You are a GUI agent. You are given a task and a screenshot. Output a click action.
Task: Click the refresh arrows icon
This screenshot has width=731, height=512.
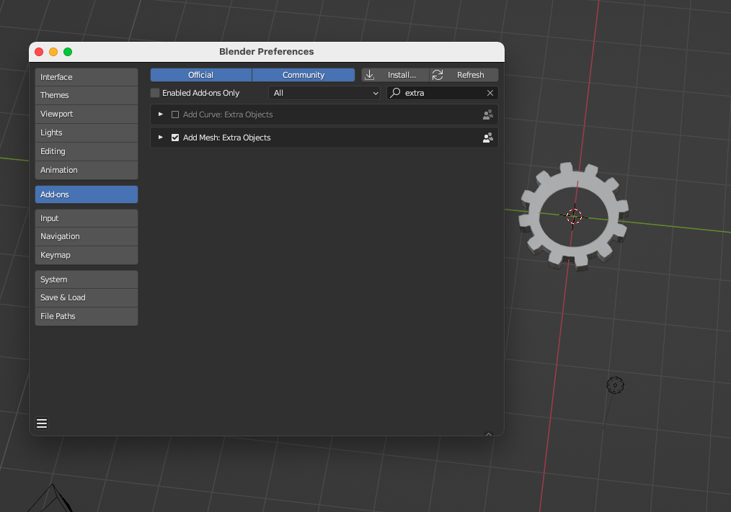pos(438,75)
